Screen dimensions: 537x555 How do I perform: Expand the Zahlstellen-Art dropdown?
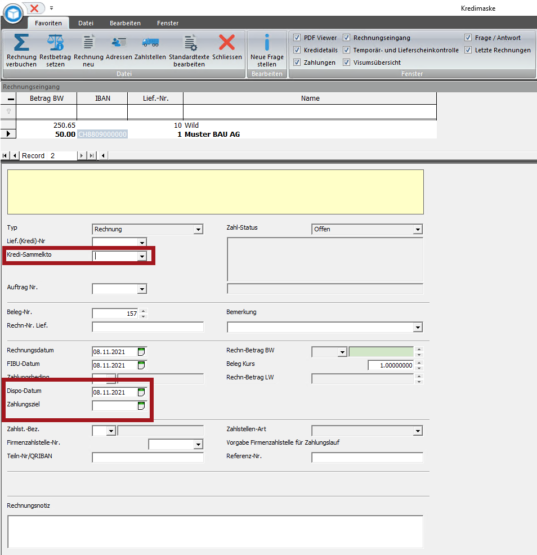418,431
